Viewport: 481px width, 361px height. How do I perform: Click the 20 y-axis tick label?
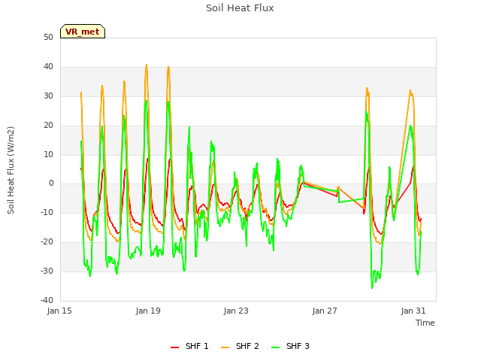click(48, 126)
